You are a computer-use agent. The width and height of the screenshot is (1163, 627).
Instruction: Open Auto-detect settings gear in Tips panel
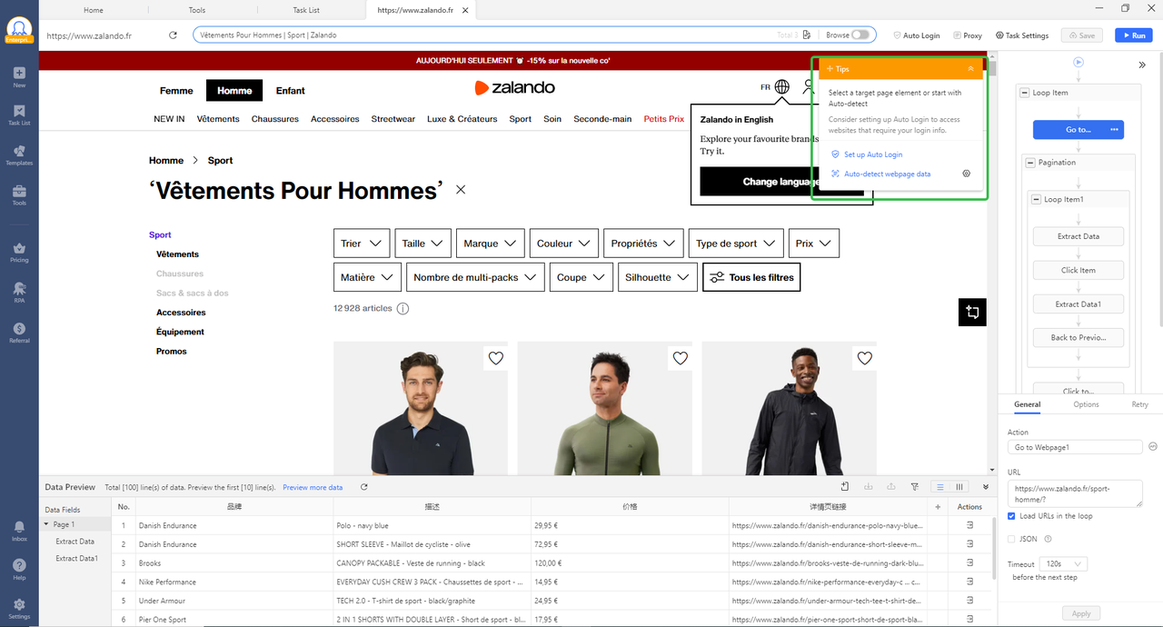point(967,174)
